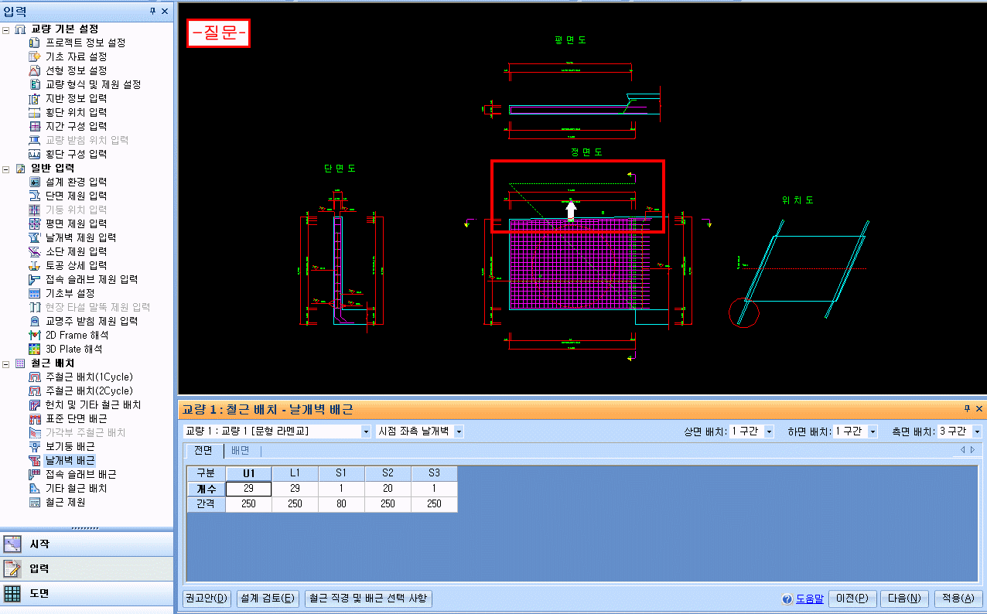The width and height of the screenshot is (987, 614).
Task: Collapse the 일반 입력 tree group
Action: tap(6, 168)
